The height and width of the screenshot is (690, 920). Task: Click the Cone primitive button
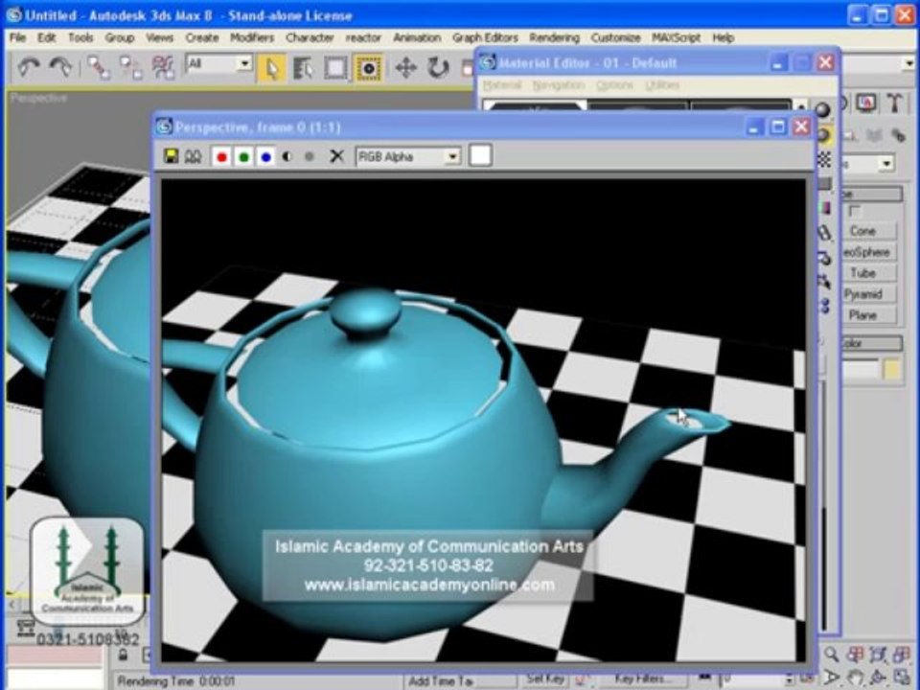pyautogui.click(x=867, y=231)
